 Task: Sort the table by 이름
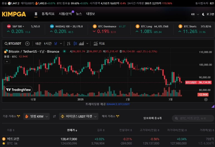[11, 130]
